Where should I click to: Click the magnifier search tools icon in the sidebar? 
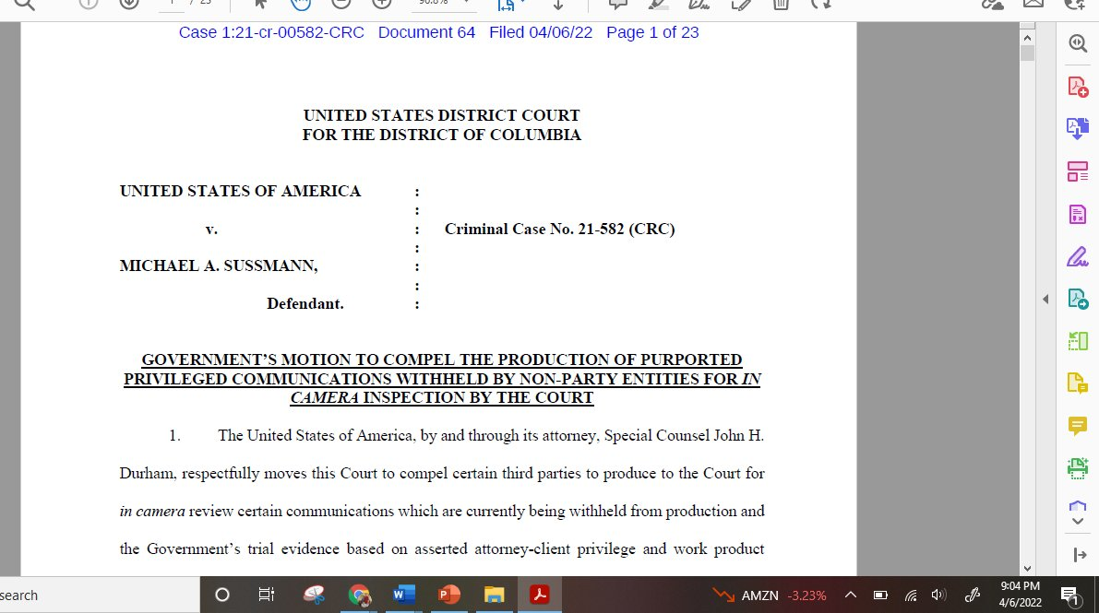coord(1077,43)
